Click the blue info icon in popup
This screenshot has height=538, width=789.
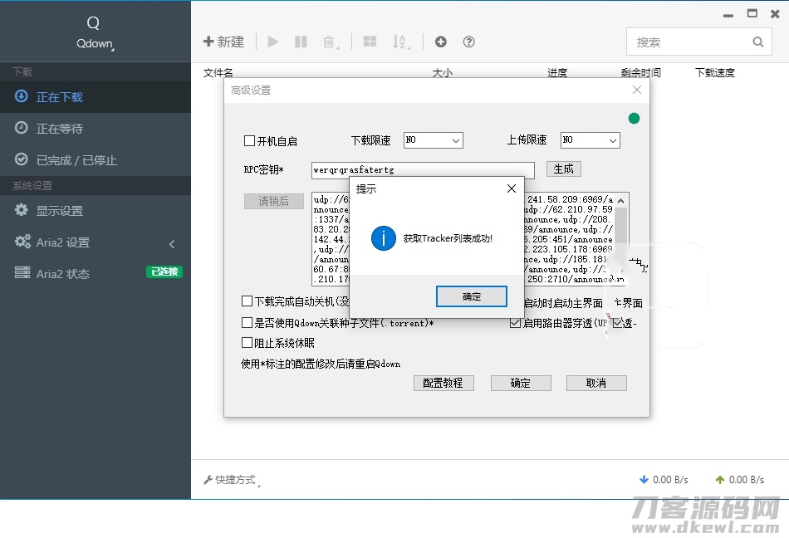pos(384,238)
